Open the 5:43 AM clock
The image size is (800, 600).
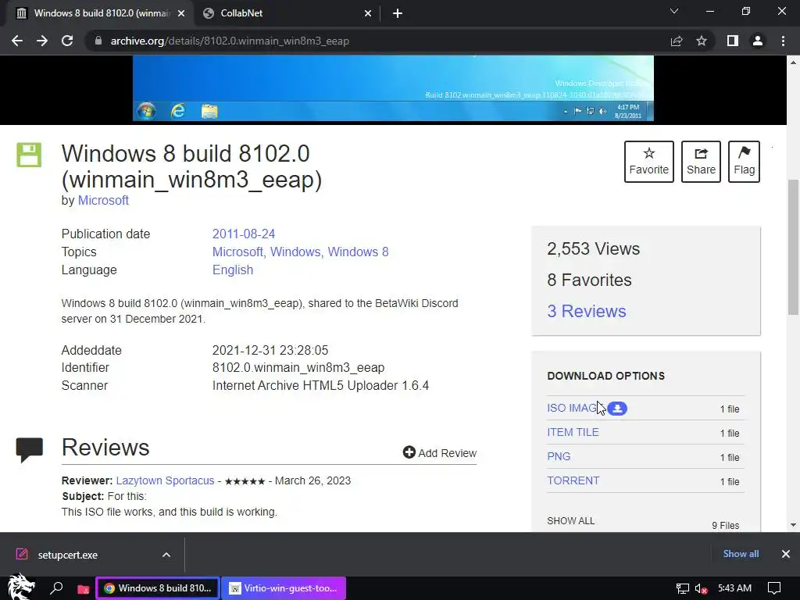point(734,588)
